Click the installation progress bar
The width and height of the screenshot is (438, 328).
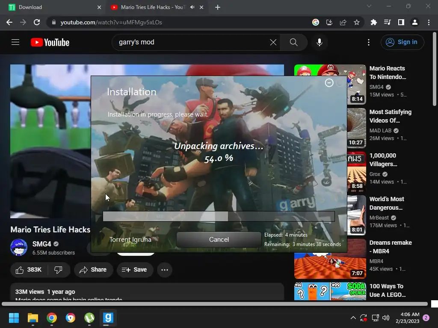point(219,217)
